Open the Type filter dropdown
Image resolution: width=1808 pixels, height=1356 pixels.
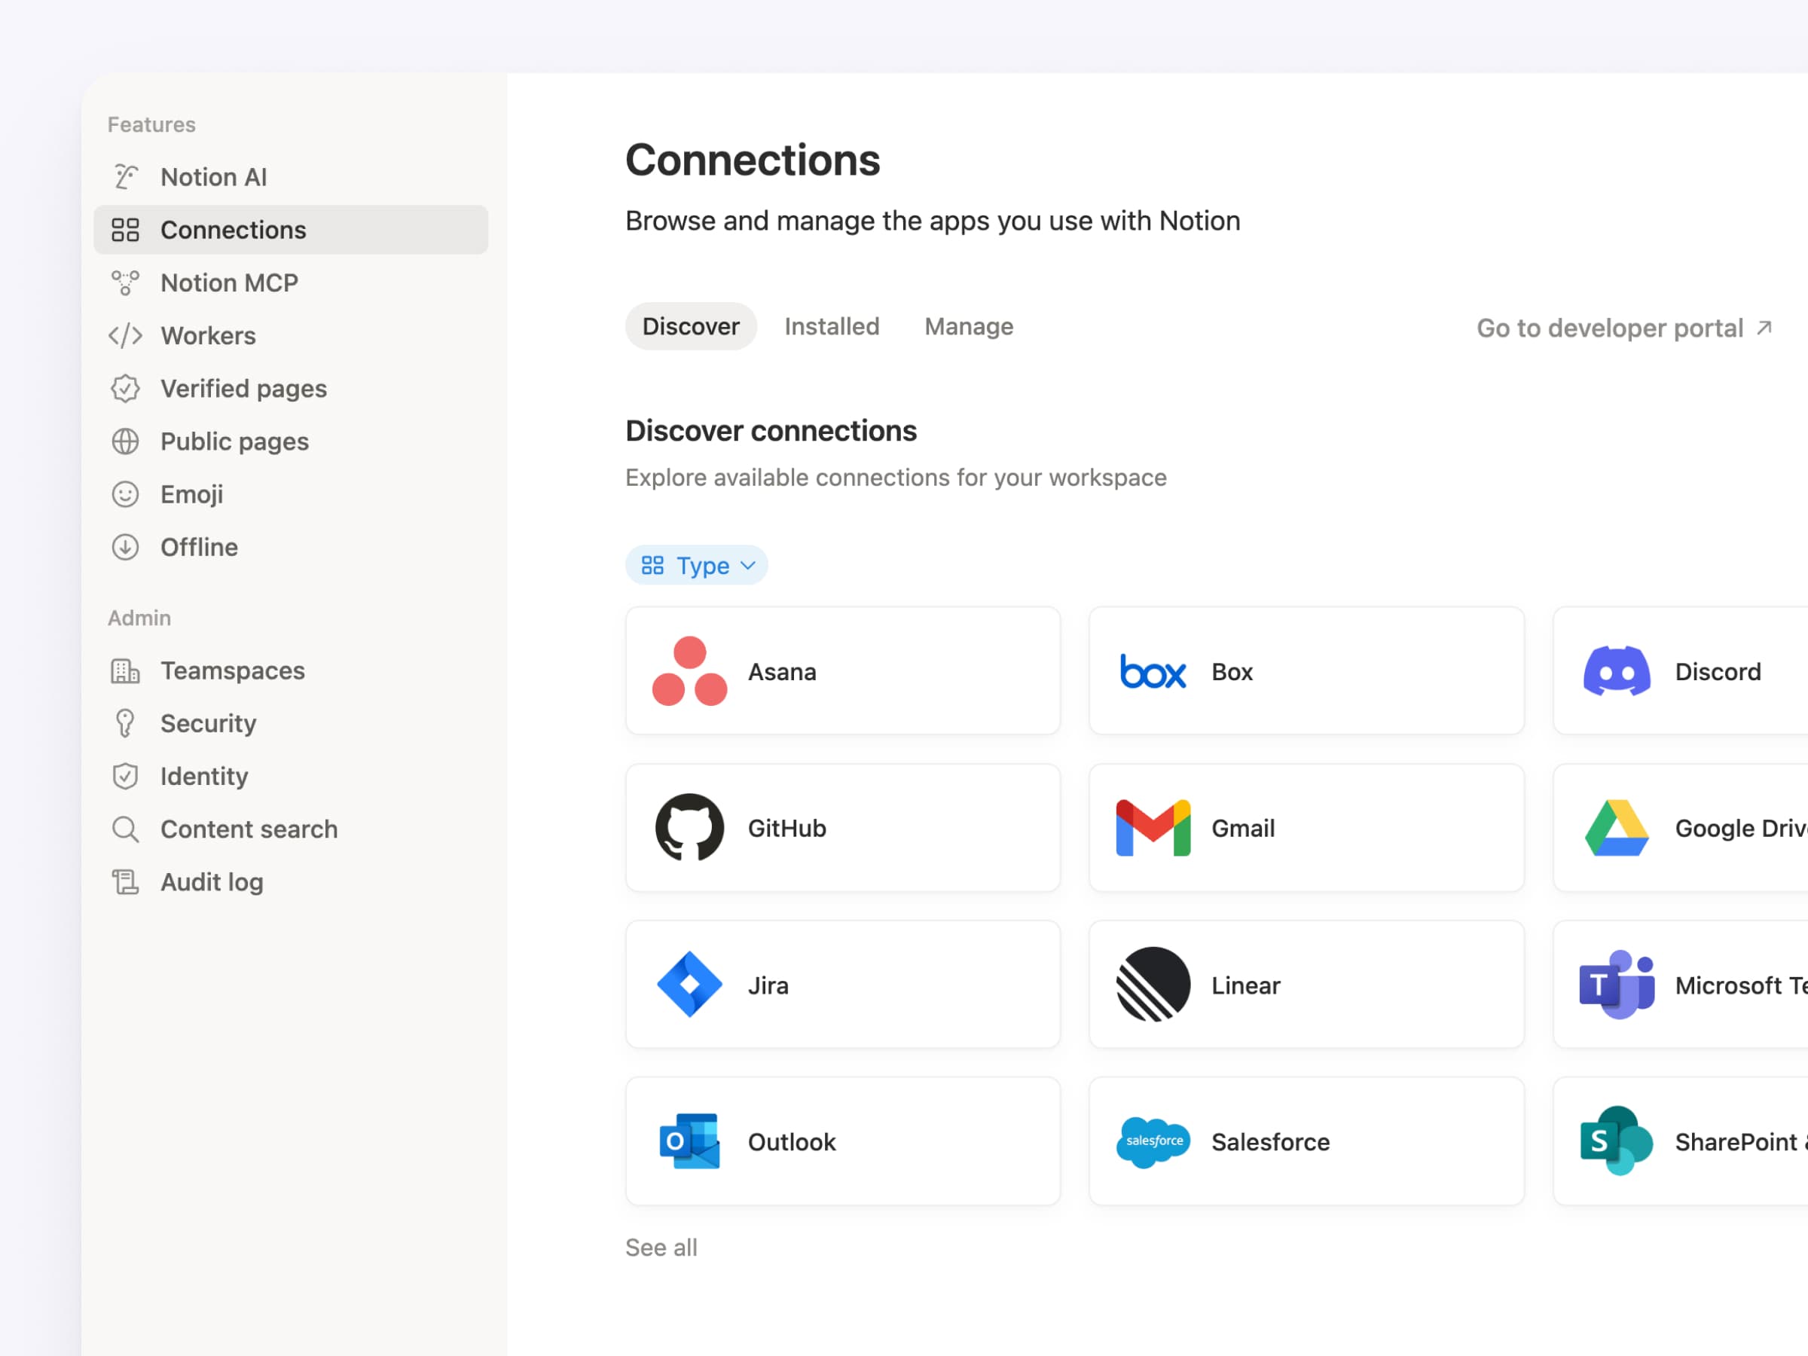(x=696, y=565)
